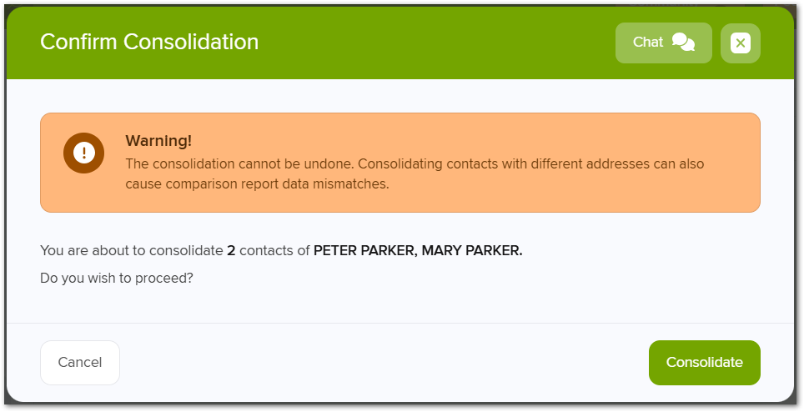Cancel the consolidation dialog

click(80, 362)
